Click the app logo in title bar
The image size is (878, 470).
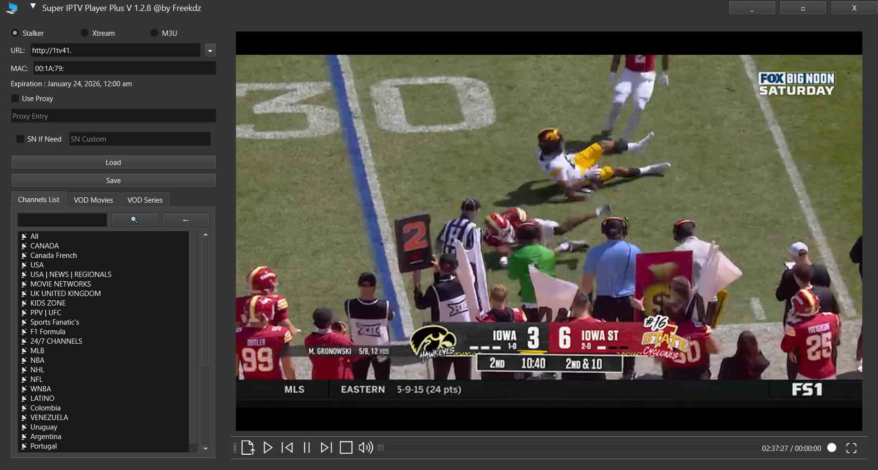click(12, 8)
